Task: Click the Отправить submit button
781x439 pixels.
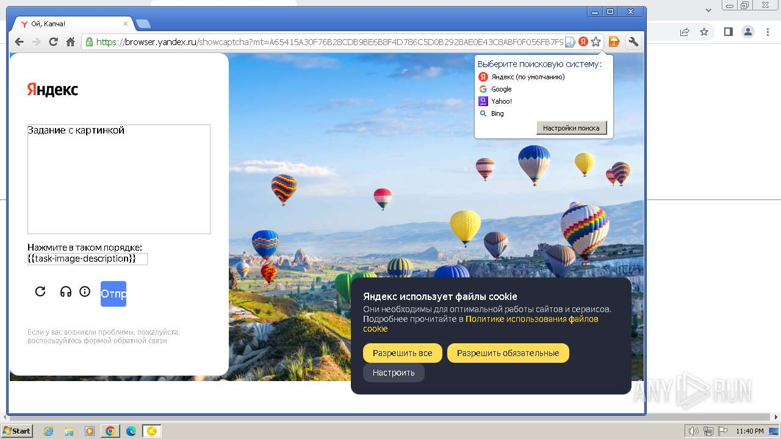Action: click(x=113, y=294)
